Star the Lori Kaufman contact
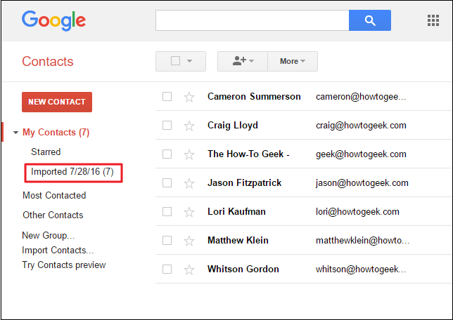453x320 pixels. coord(189,212)
